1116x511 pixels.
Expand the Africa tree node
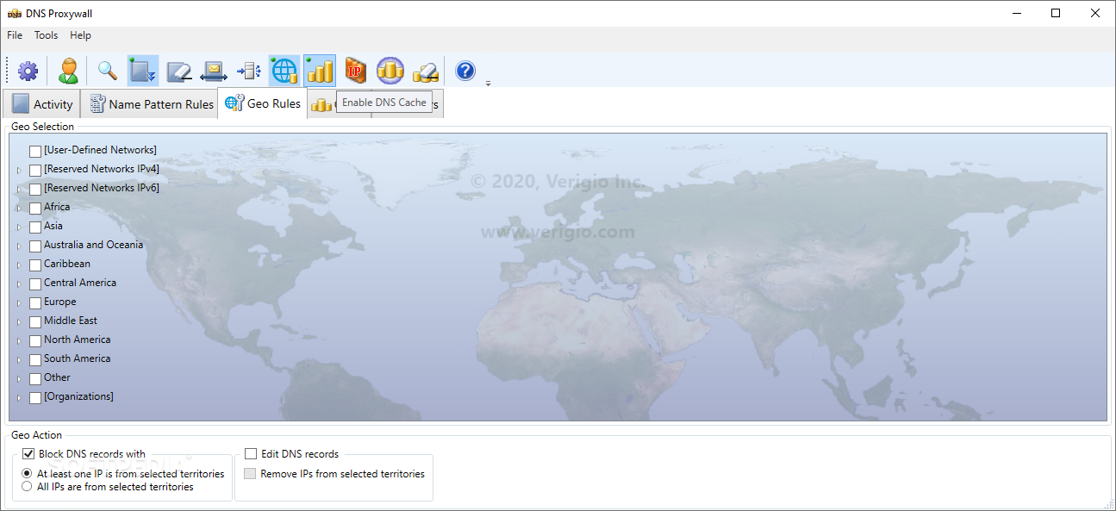[x=19, y=208]
